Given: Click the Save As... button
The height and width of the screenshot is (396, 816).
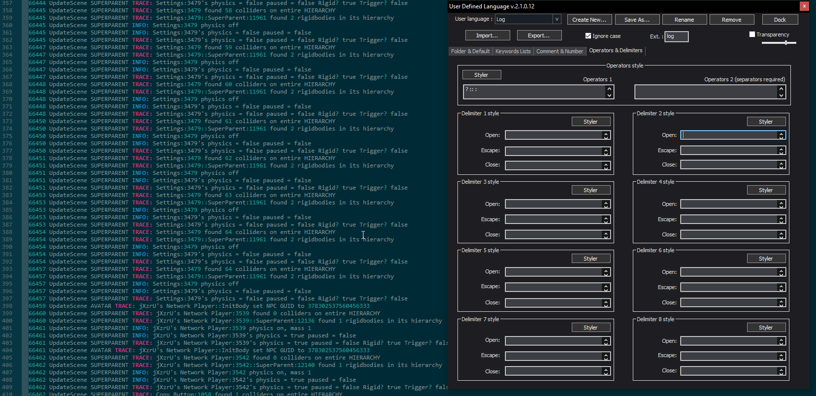Looking at the screenshot, I should point(637,20).
